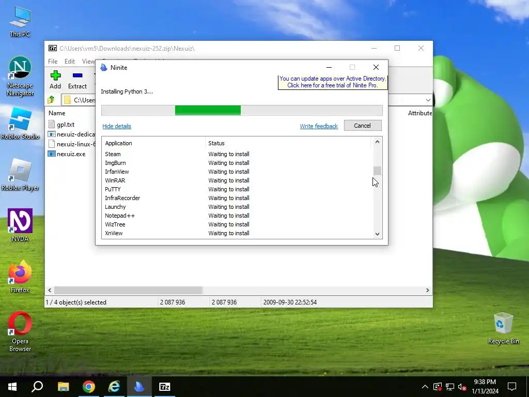This screenshot has width=529, height=397.
Task: Click Ninite list scroll down arrow
Action: tap(377, 234)
